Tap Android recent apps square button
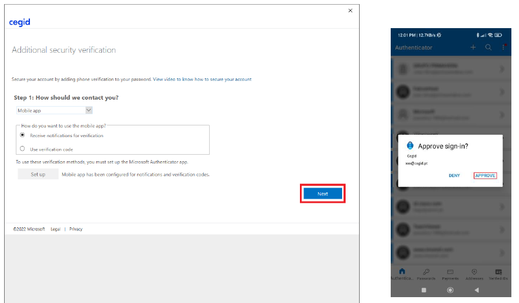 point(424,290)
